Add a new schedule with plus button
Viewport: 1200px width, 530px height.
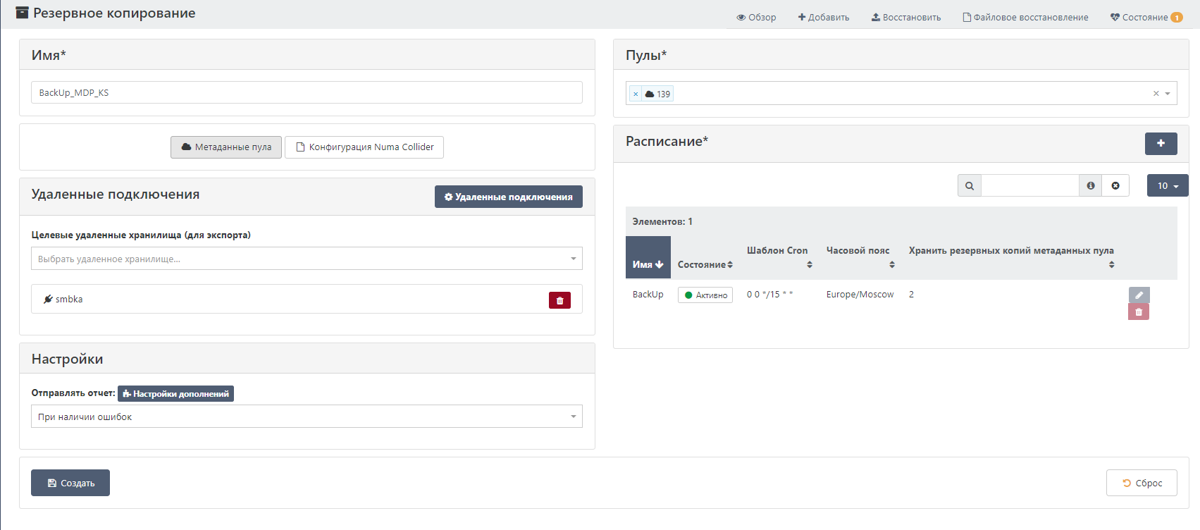[x=1161, y=143]
